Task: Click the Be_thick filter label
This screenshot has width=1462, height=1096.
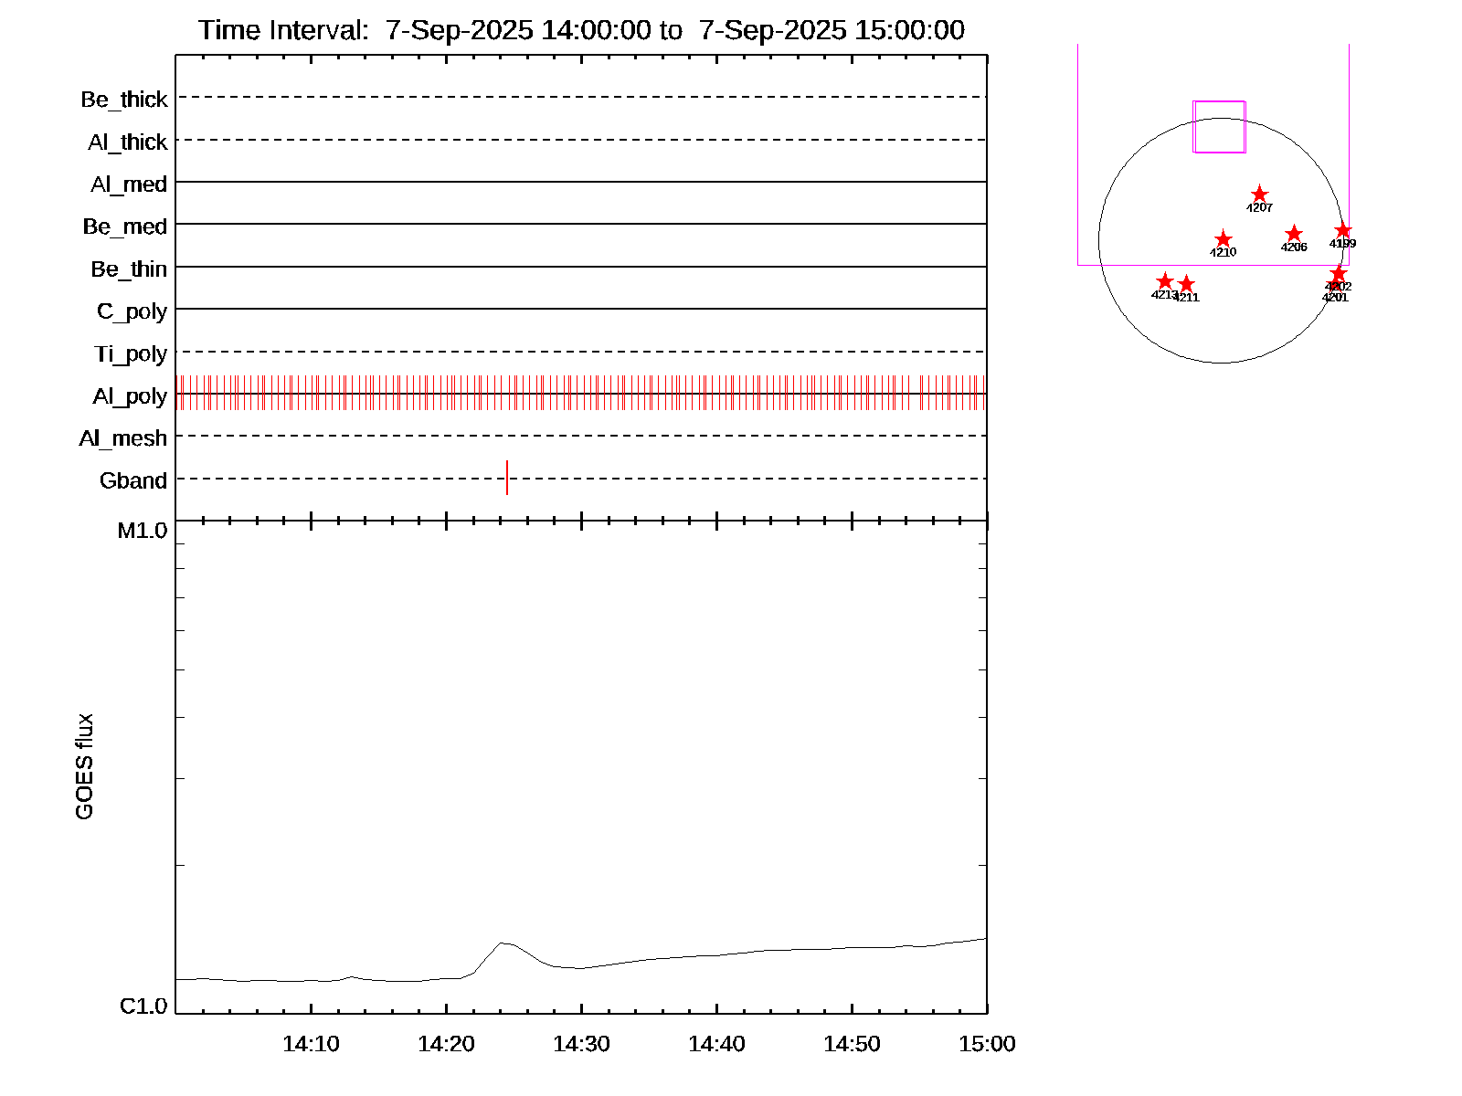Action: [x=124, y=100]
